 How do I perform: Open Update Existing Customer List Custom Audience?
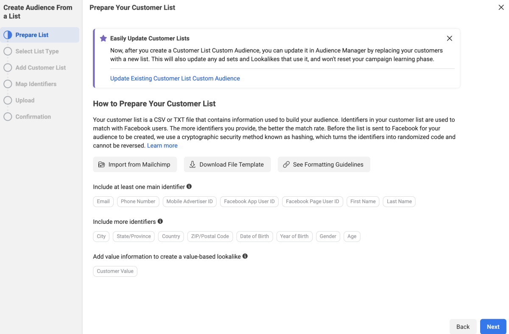175,78
